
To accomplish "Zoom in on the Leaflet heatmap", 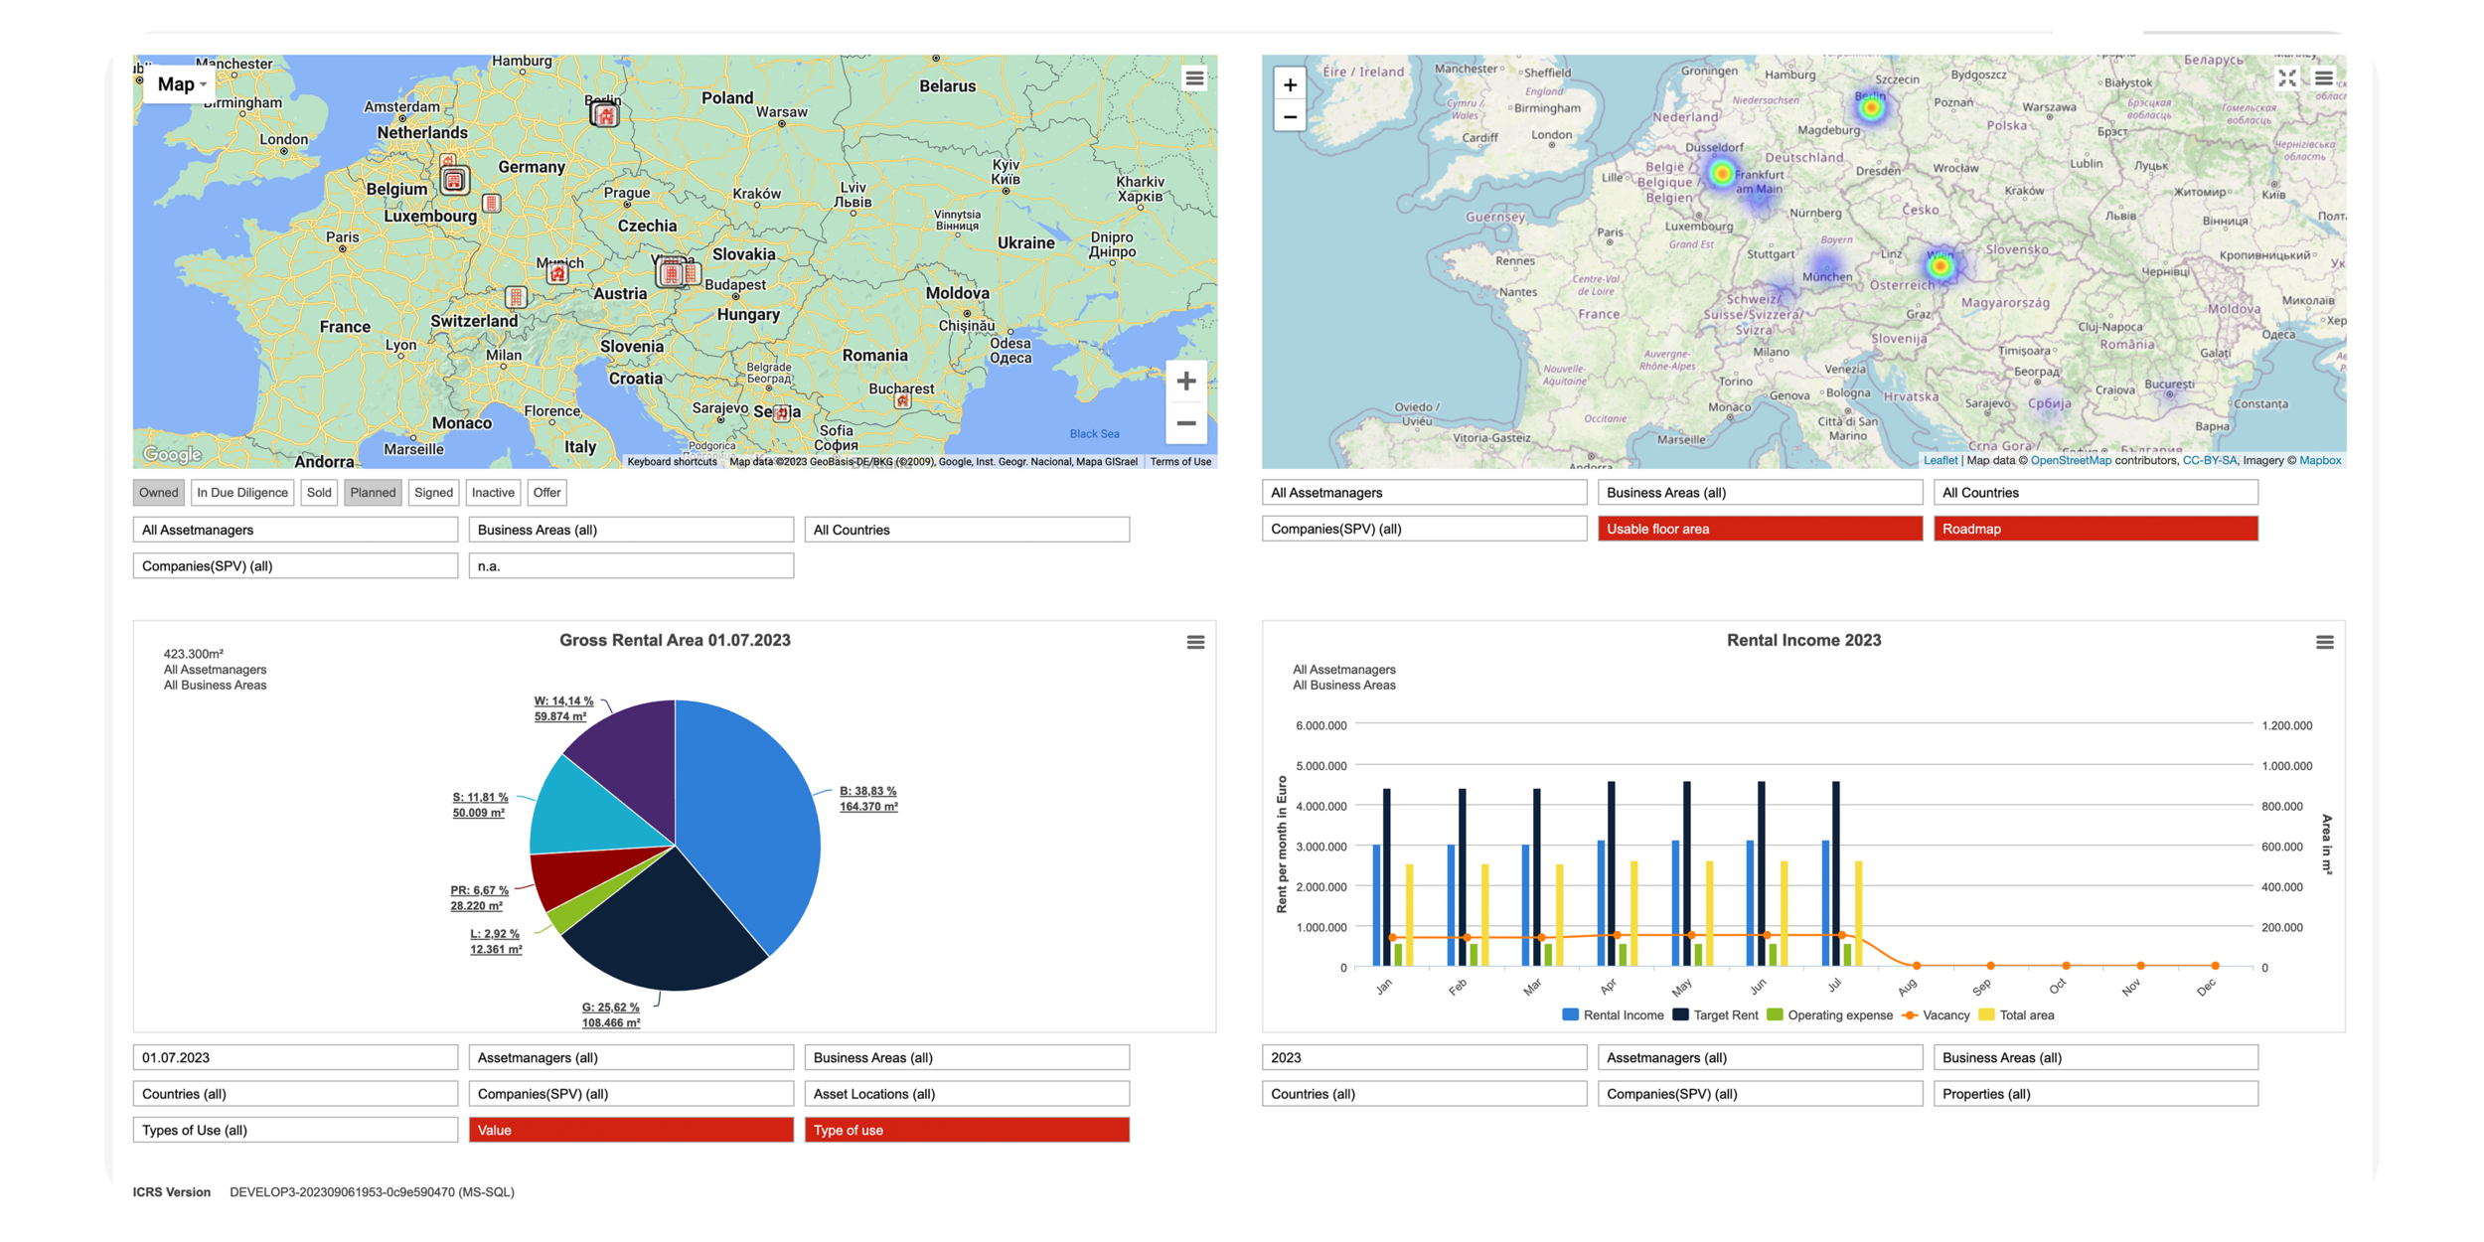I will click(x=1290, y=85).
